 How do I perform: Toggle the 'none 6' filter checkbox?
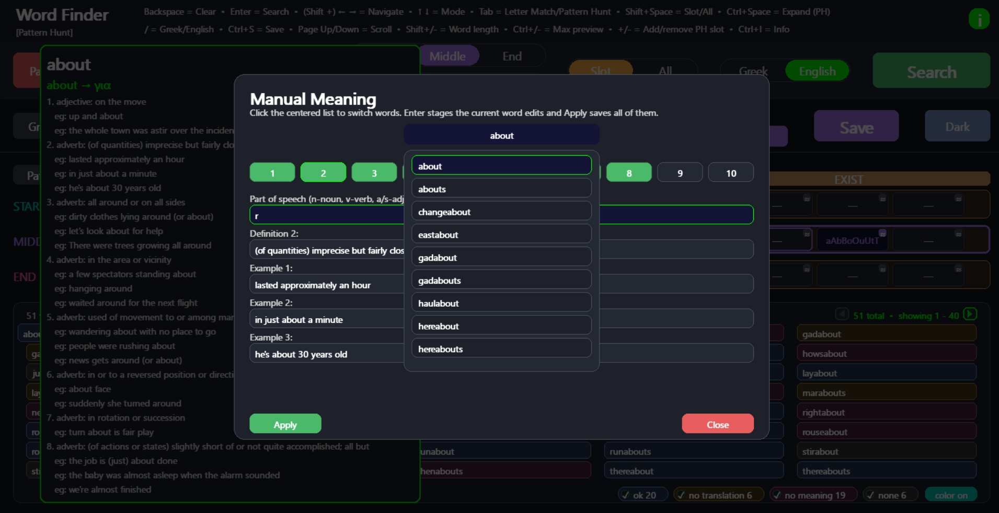(891, 495)
